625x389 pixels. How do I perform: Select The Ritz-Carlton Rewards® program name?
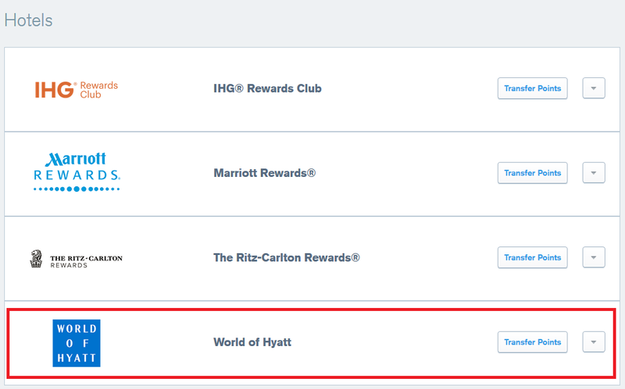[287, 257]
